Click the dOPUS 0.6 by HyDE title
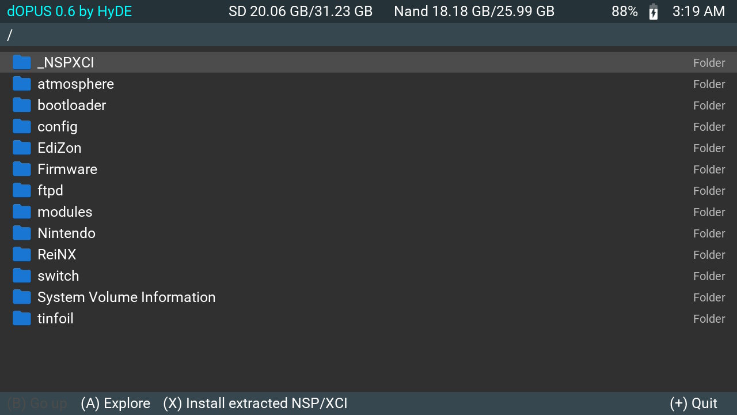 tap(69, 11)
